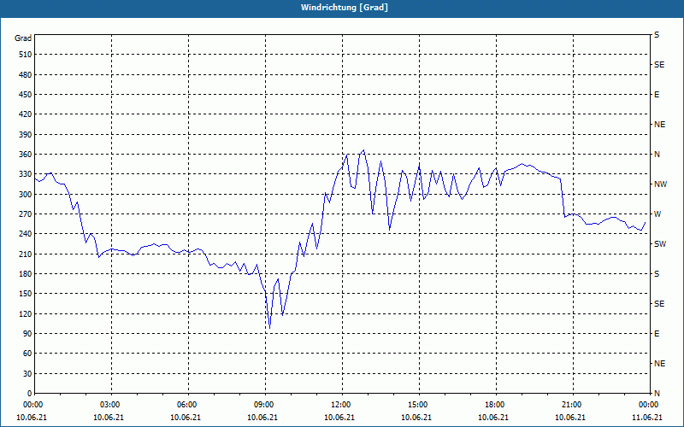The image size is (684, 427).
Task: Select the 330 y-axis value
Action: point(26,174)
